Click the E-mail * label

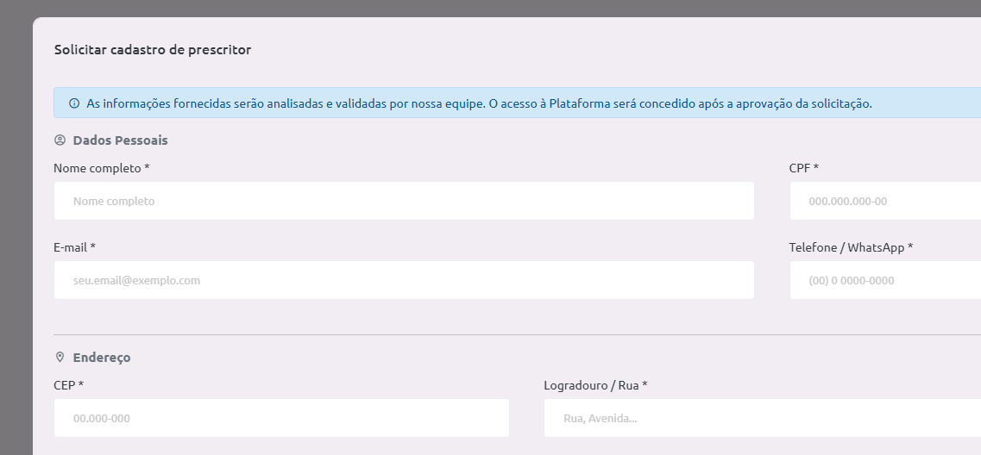click(74, 247)
